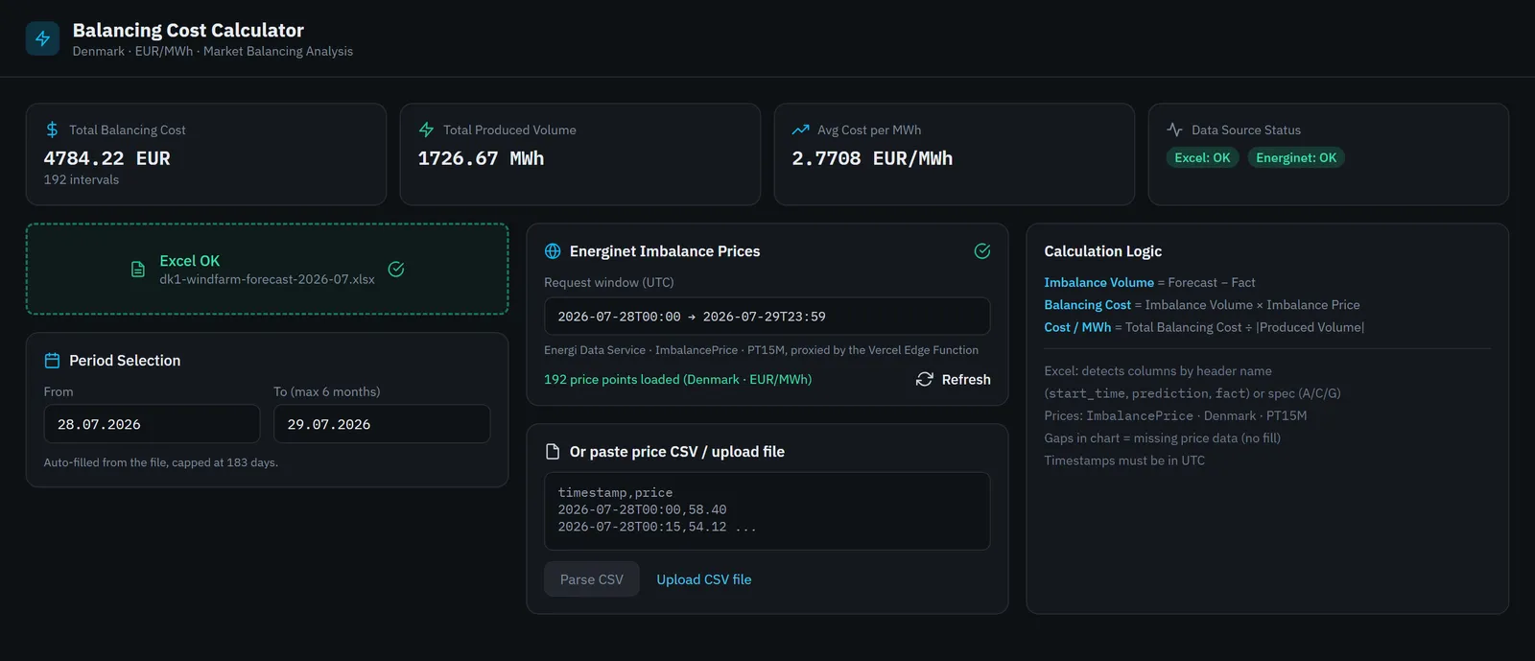This screenshot has height=661, width=1535.
Task: Click the circular arrows refresh icon
Action: (925, 380)
